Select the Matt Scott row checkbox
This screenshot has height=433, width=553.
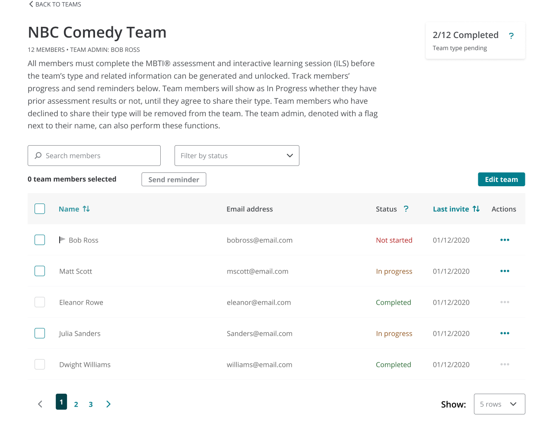[40, 271]
